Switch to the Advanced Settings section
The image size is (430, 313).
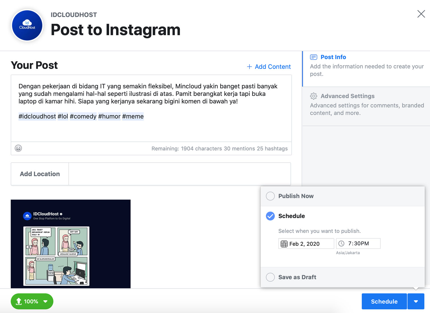(348, 96)
